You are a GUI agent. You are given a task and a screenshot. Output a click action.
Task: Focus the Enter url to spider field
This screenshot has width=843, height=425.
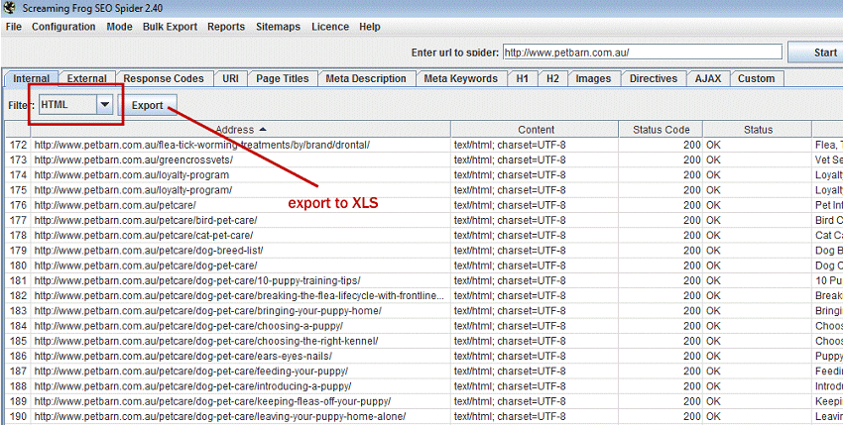click(642, 53)
